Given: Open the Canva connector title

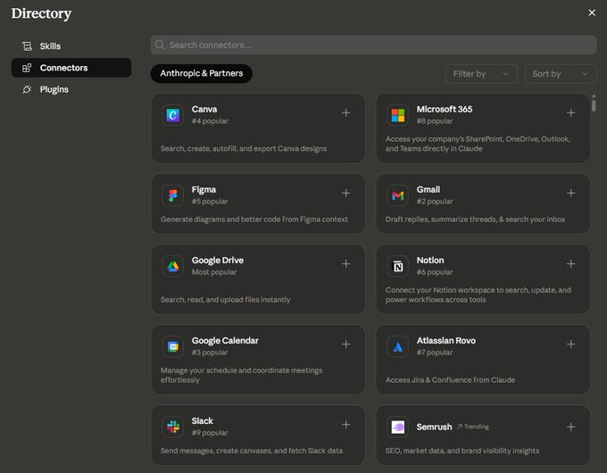Looking at the screenshot, I should click(204, 109).
